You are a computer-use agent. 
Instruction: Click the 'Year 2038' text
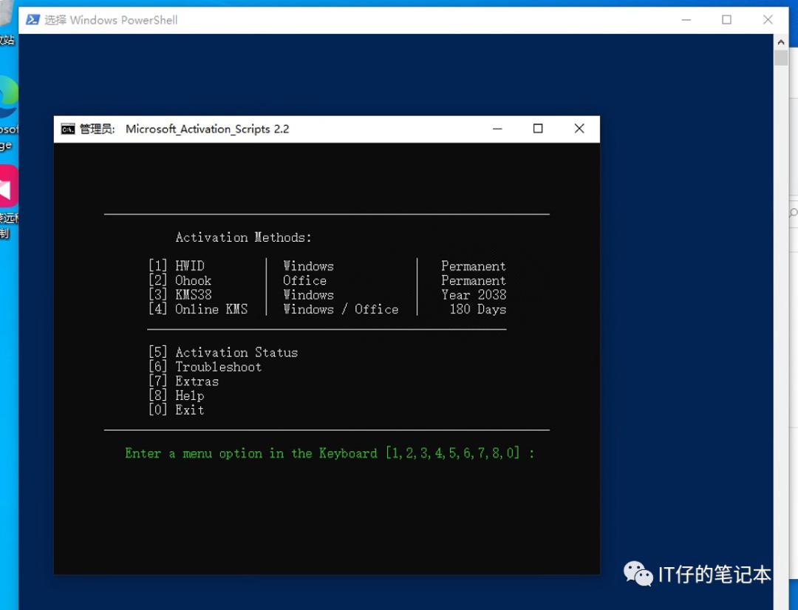(474, 294)
